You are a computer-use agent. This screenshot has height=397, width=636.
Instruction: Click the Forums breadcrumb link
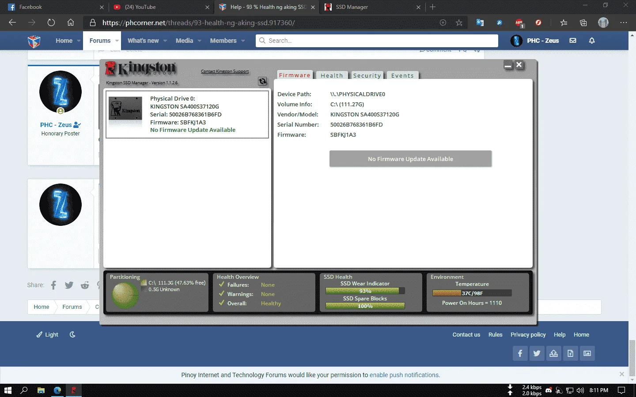coord(72,307)
